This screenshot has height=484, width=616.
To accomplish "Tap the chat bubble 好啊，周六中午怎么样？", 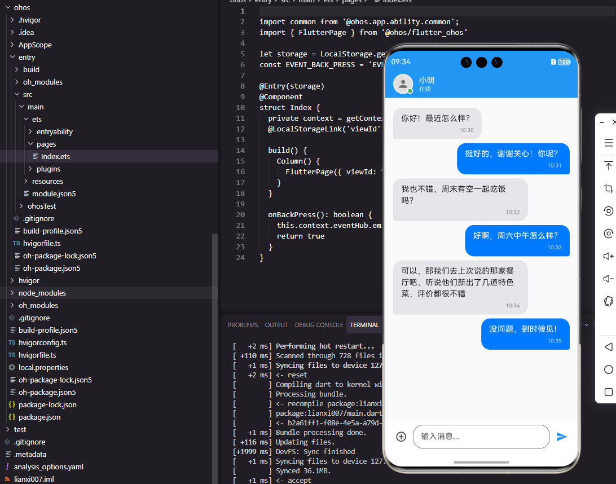I will point(517,240).
